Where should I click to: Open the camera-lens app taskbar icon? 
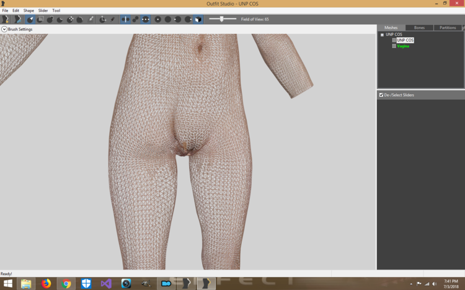tap(126, 284)
